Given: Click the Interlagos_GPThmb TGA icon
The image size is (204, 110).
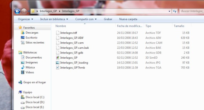Looking at the screenshot, I should click(x=58, y=67).
